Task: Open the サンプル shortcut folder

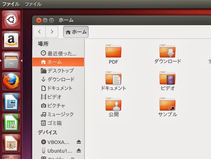Action: [167, 107]
